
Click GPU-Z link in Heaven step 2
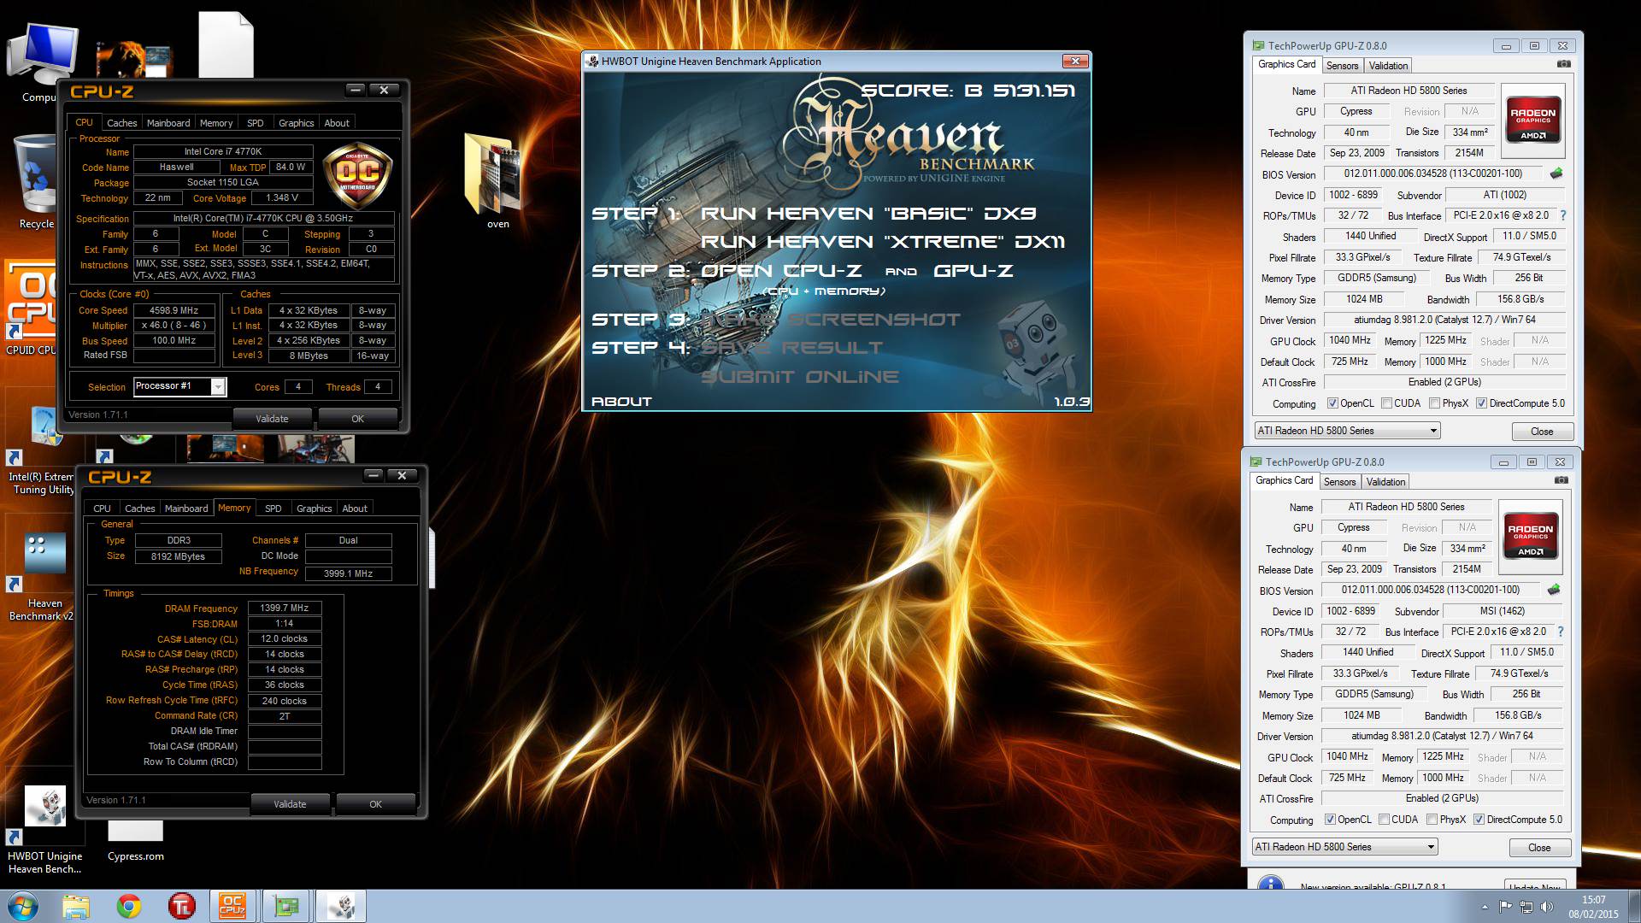[973, 270]
